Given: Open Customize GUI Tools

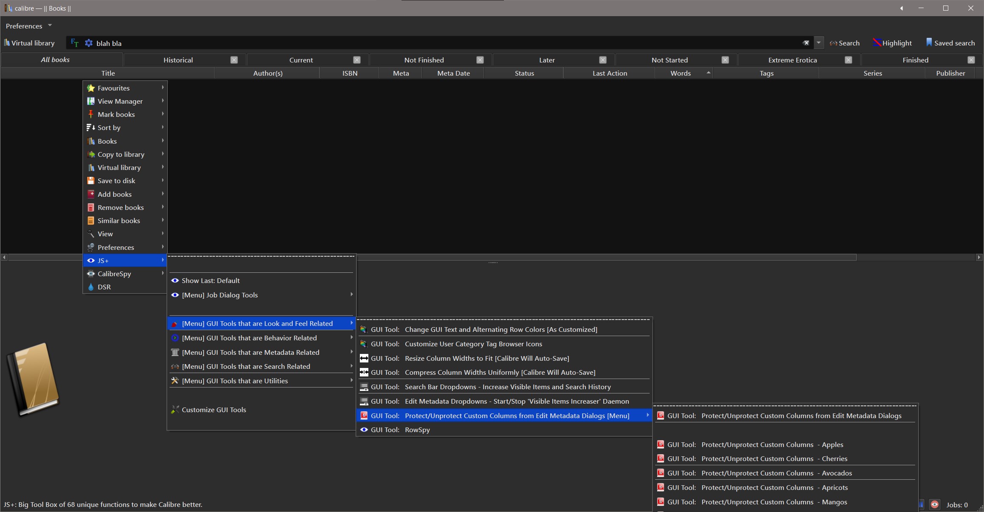Looking at the screenshot, I should pos(214,410).
